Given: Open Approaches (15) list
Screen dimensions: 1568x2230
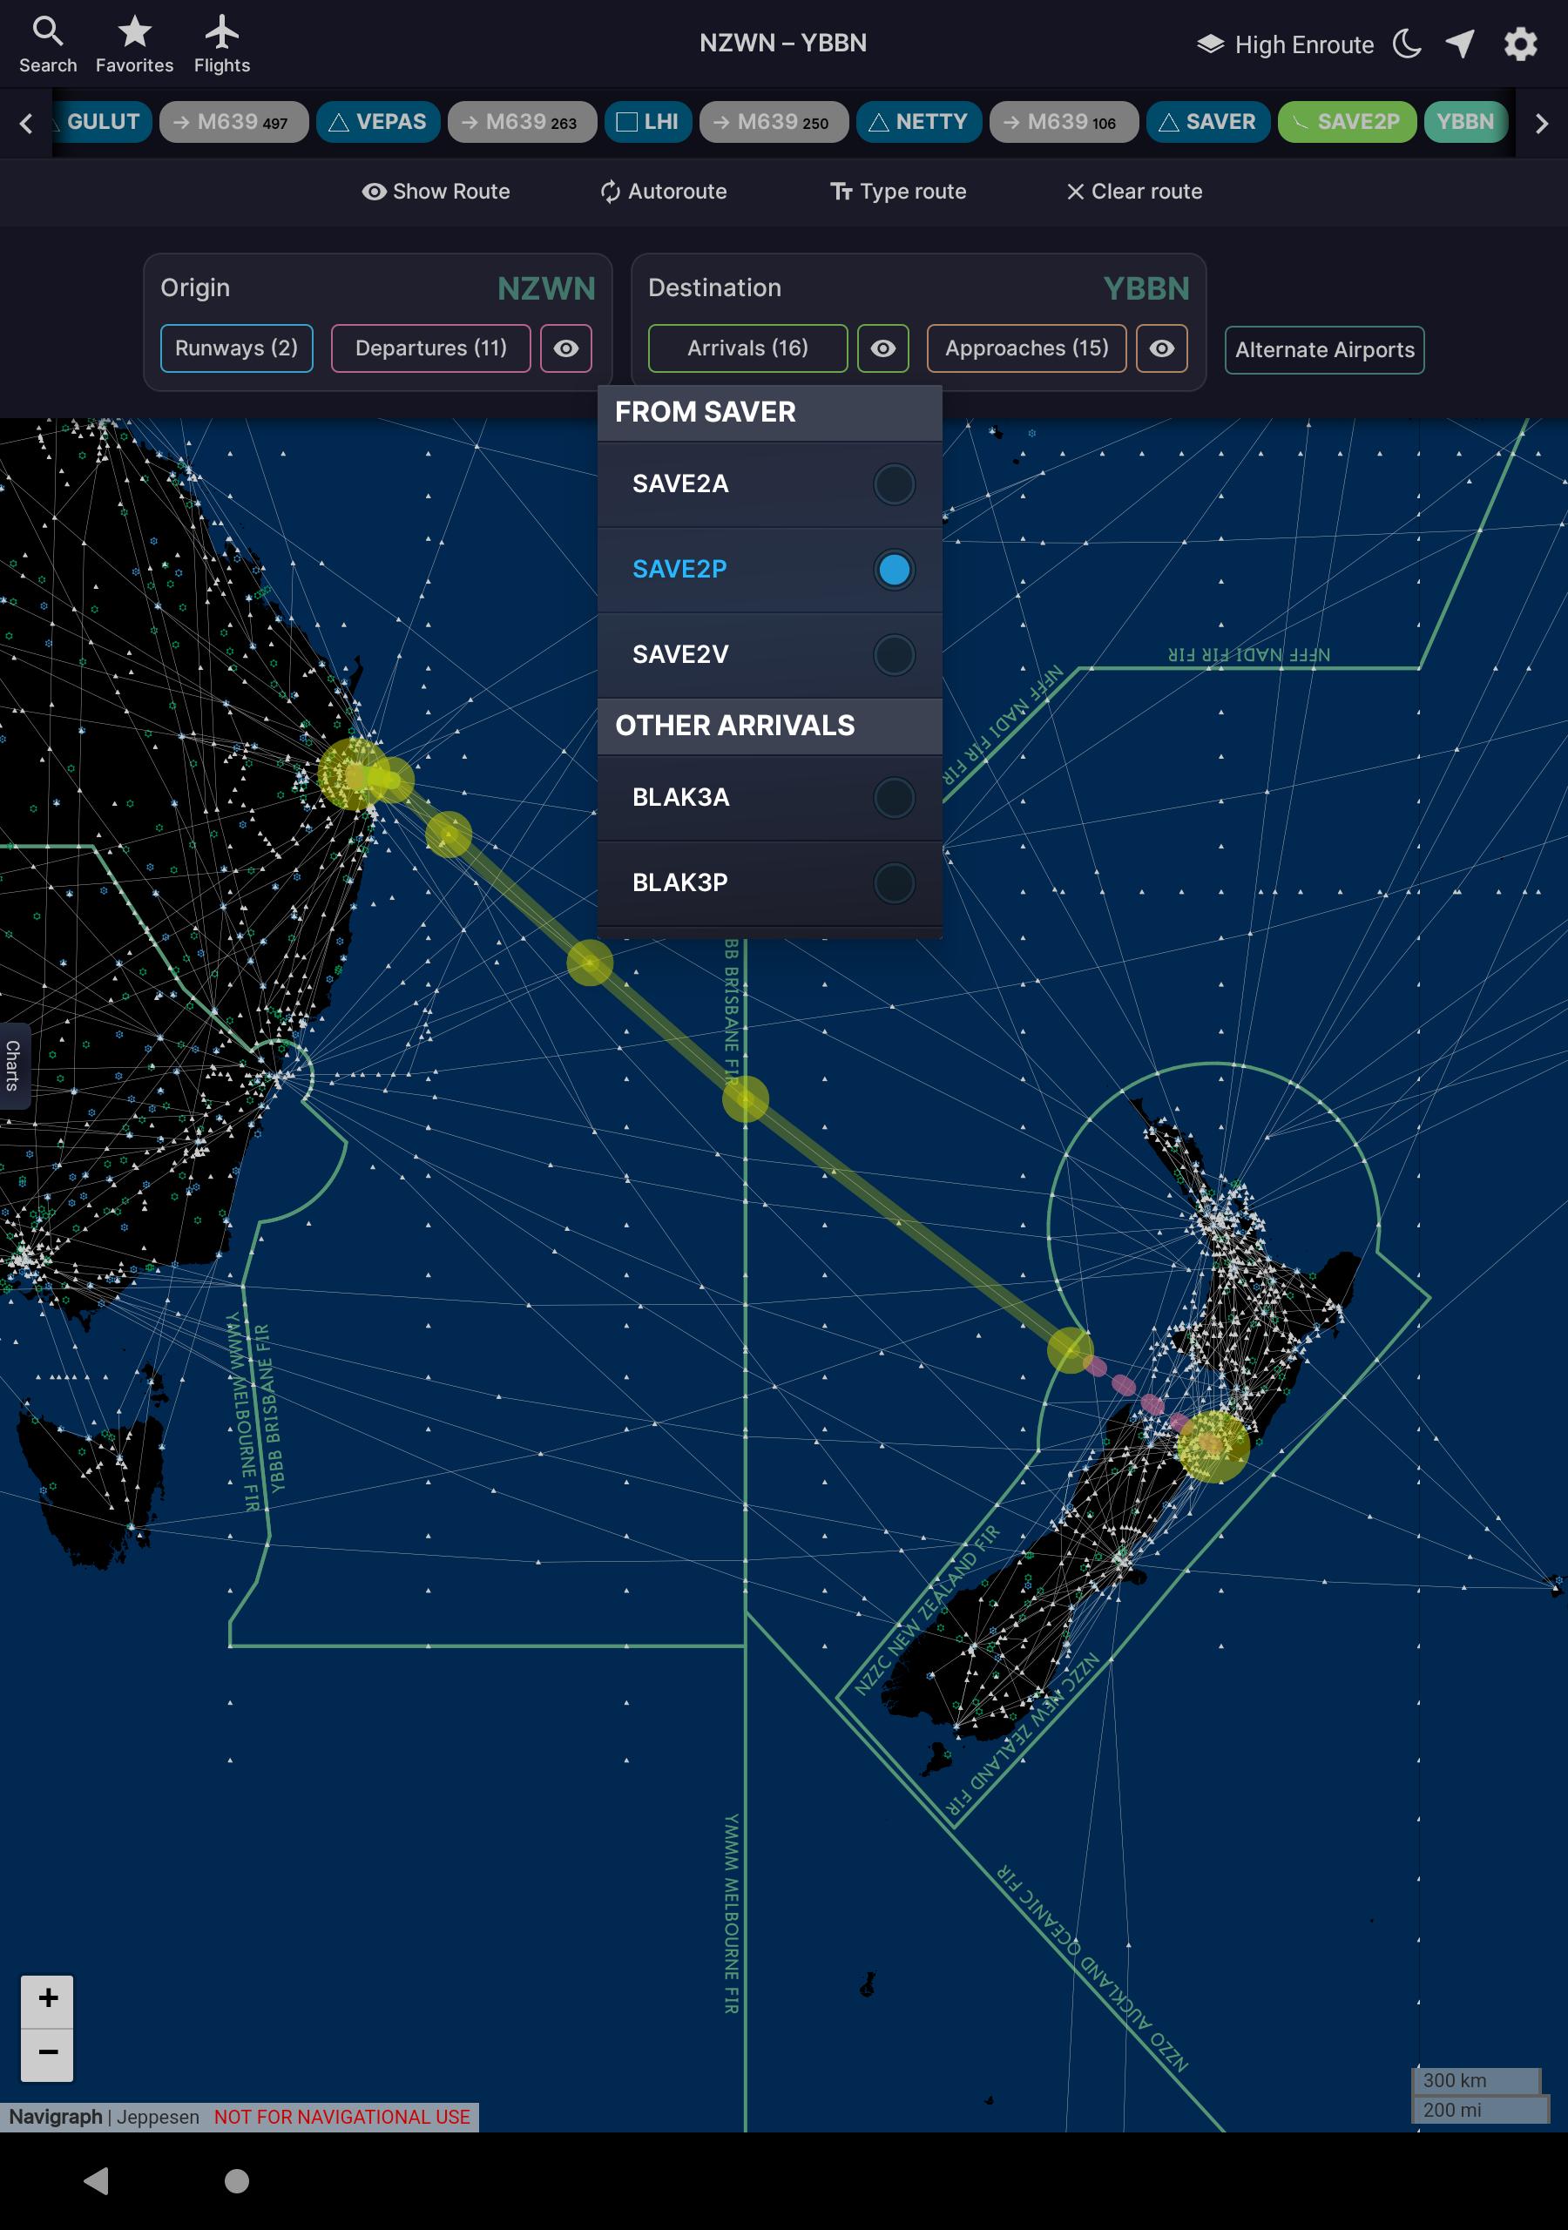Looking at the screenshot, I should [x=1027, y=348].
